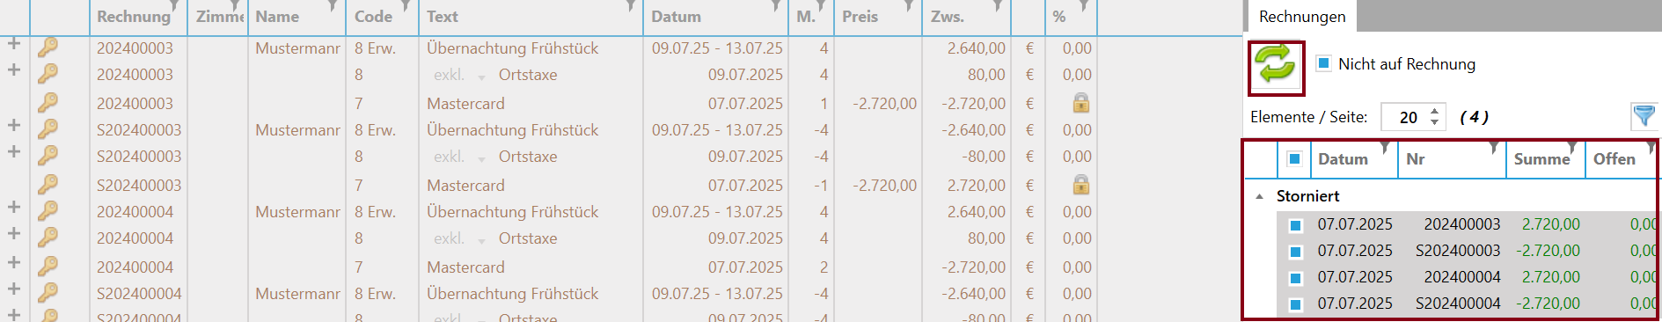1662x322 pixels.
Task: Sort by Datum column in invoice list
Action: [x=1343, y=159]
